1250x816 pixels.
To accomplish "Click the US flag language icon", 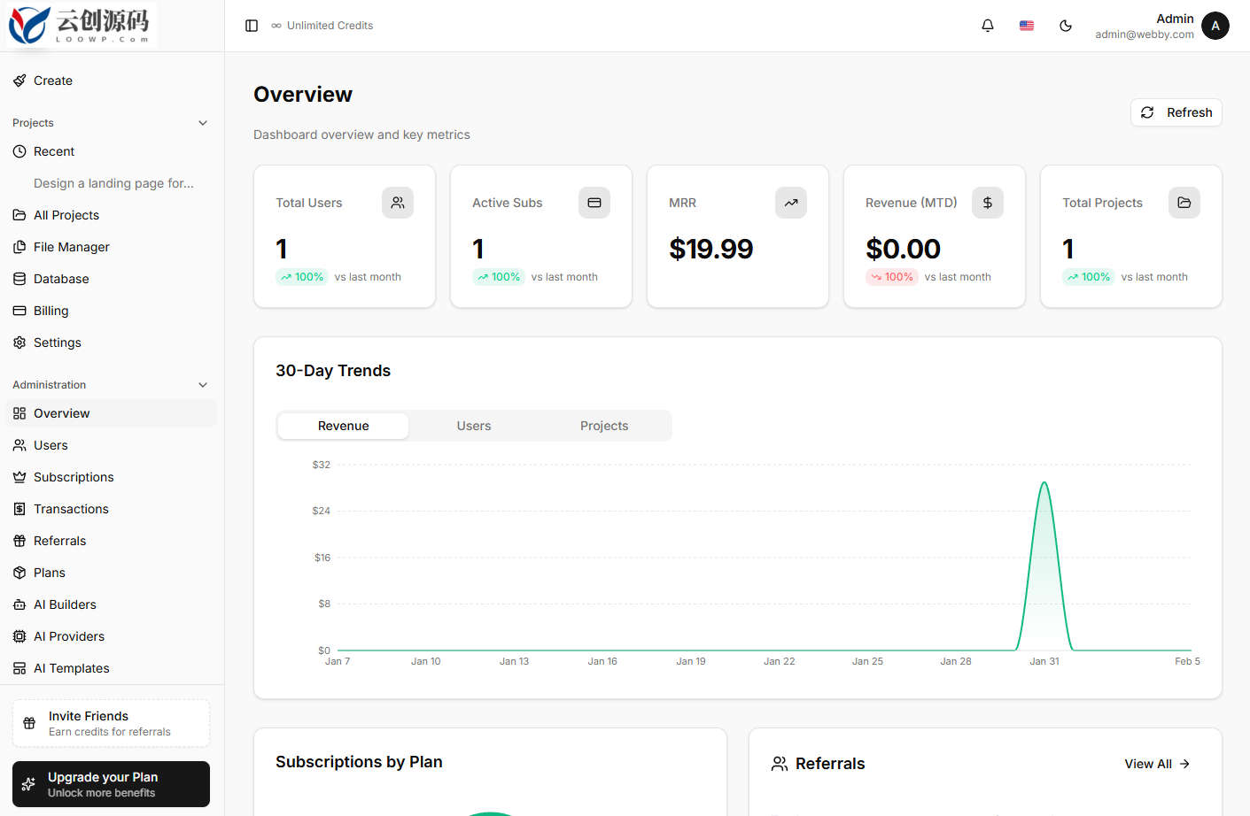I will point(1027,26).
